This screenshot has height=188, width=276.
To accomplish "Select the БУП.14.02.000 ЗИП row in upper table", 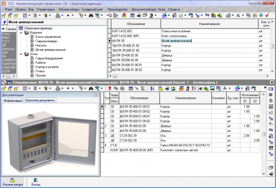I will tap(189, 36).
